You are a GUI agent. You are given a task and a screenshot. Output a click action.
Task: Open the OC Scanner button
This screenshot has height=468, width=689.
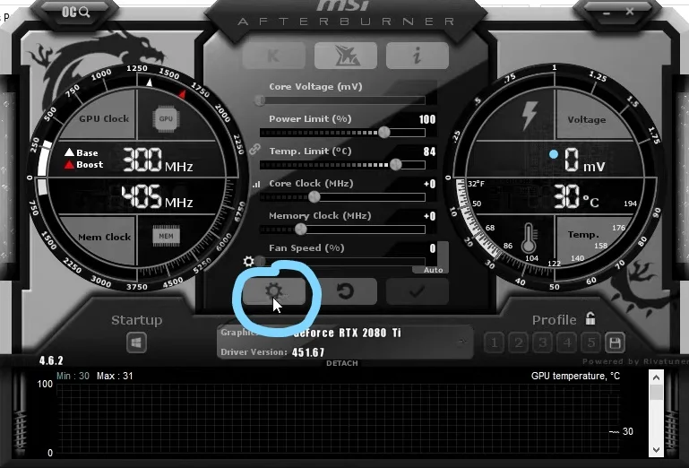pyautogui.click(x=75, y=13)
